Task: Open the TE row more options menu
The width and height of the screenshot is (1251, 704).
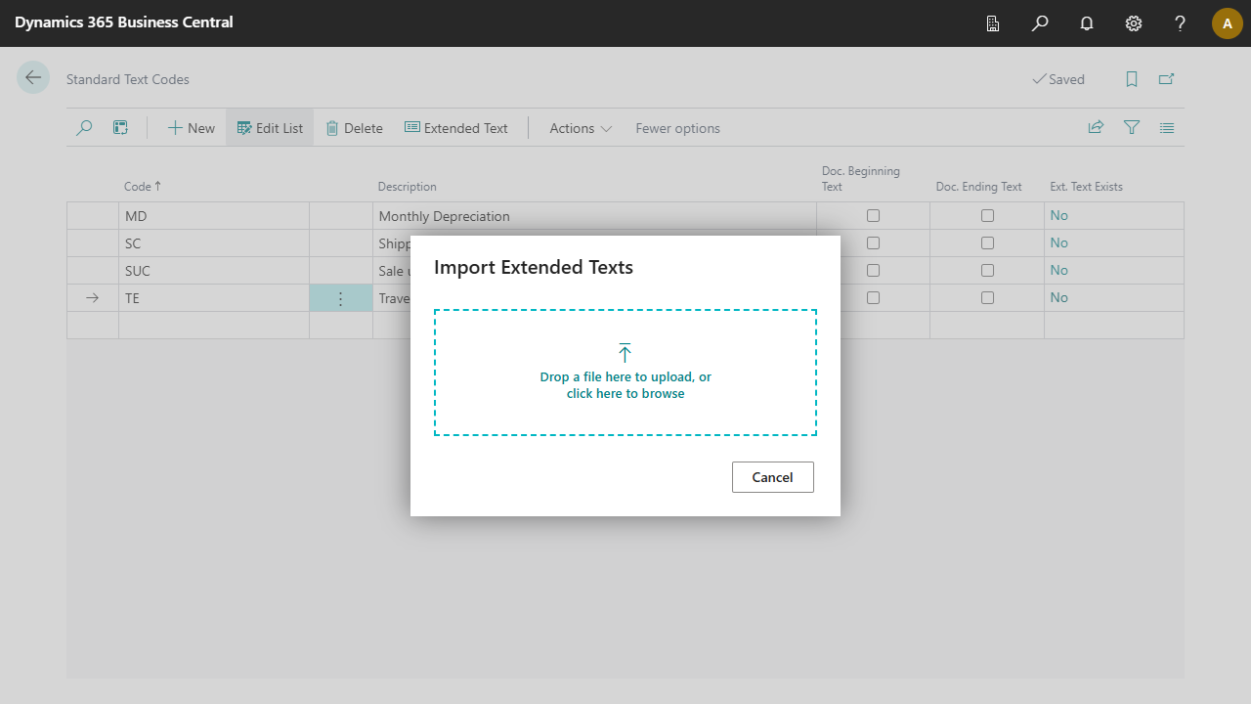Action: 341,298
